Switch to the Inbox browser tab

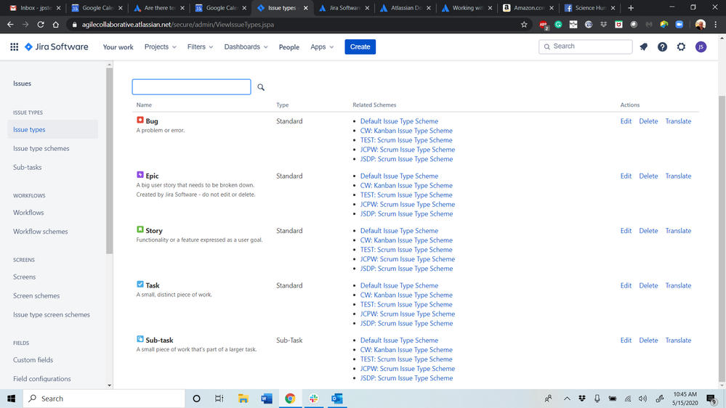pos(34,8)
